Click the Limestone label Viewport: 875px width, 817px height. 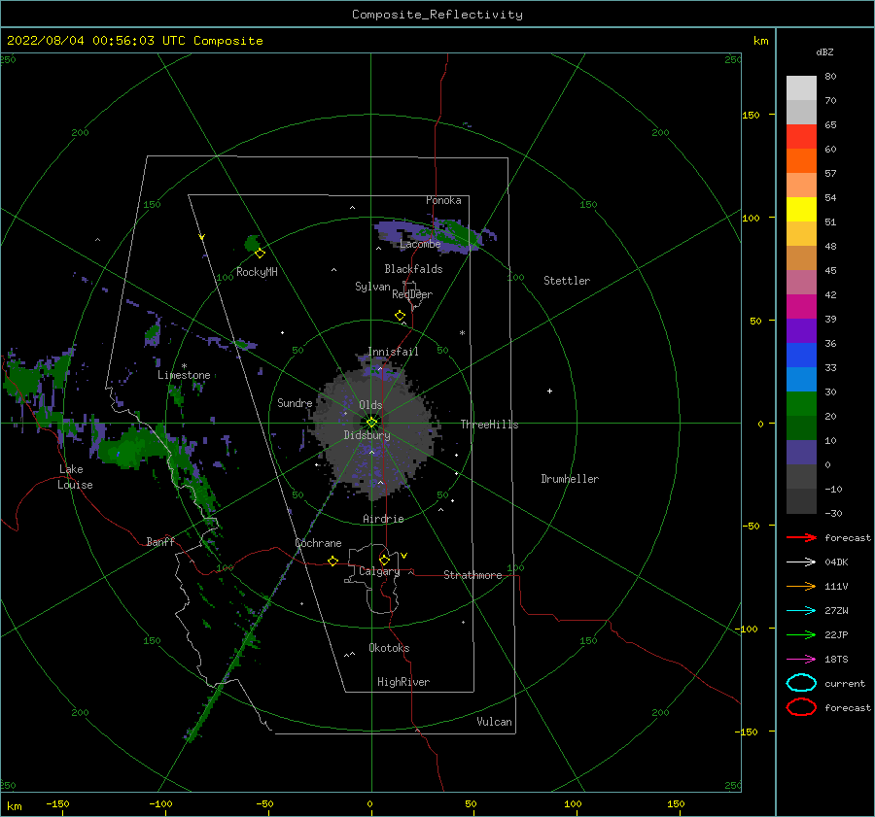(184, 375)
